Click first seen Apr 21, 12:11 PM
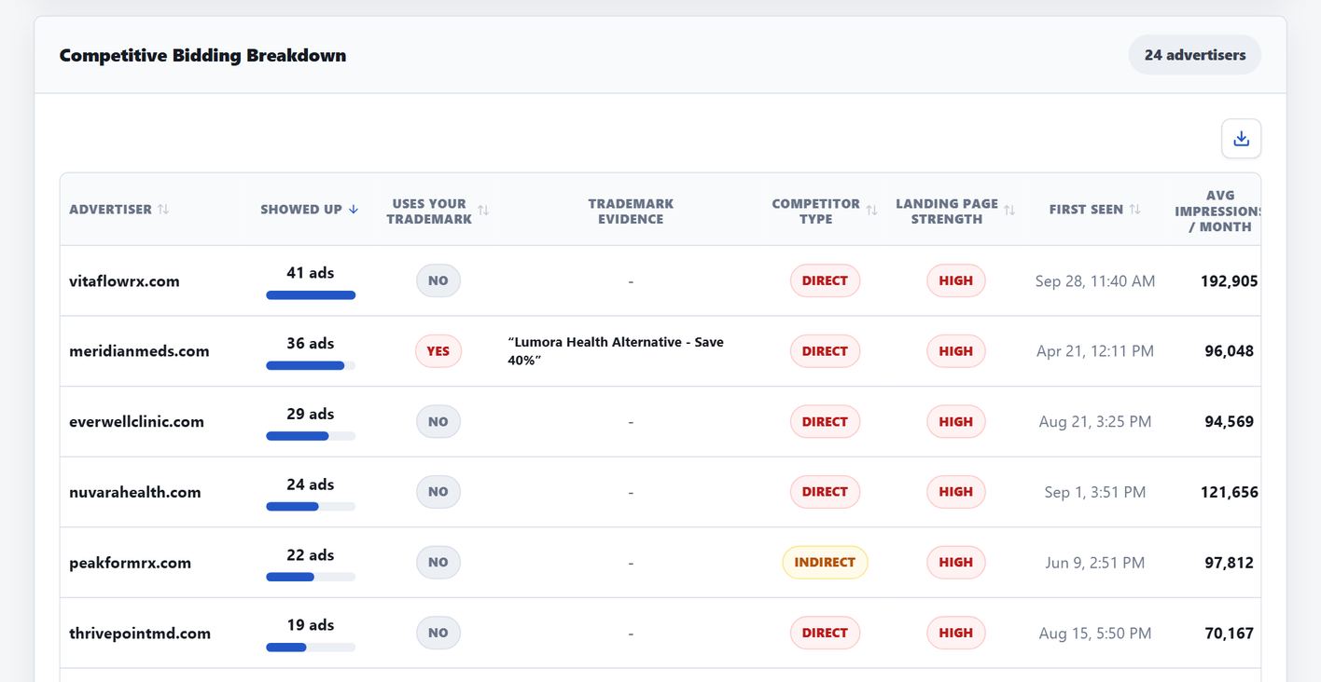The width and height of the screenshot is (1321, 682). coord(1095,351)
